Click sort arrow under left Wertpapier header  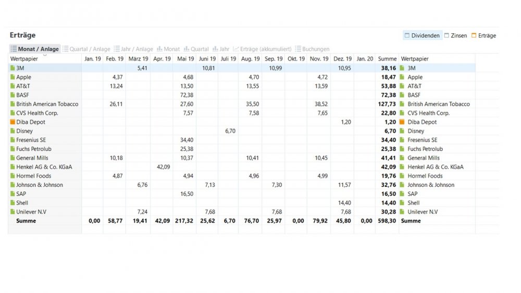45,55
